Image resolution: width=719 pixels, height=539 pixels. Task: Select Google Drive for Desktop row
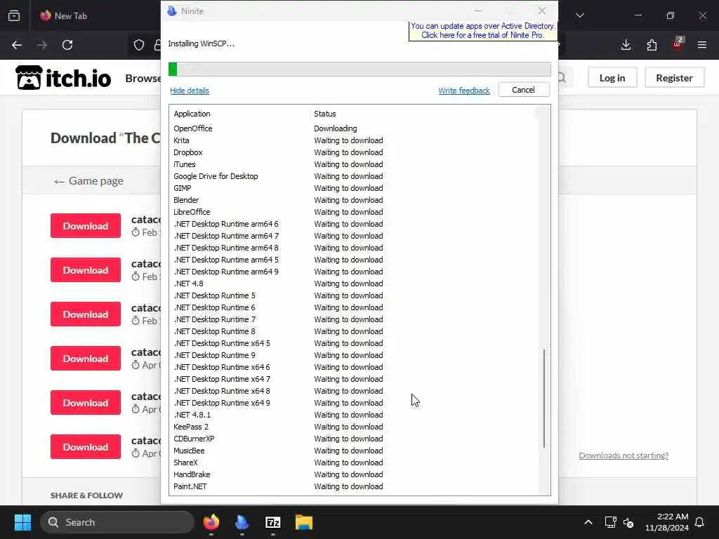pos(353,176)
